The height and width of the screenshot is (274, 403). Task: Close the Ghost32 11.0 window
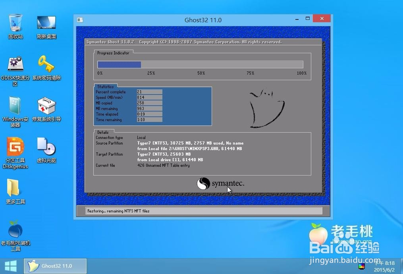pyautogui.click(x=322, y=19)
